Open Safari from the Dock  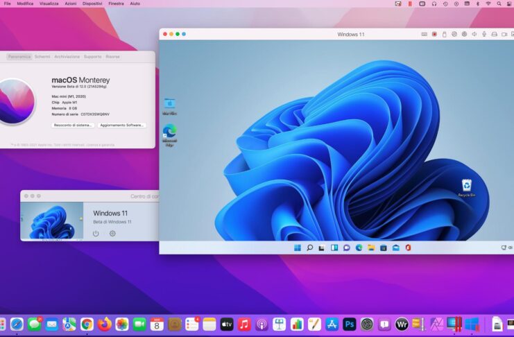click(17, 325)
